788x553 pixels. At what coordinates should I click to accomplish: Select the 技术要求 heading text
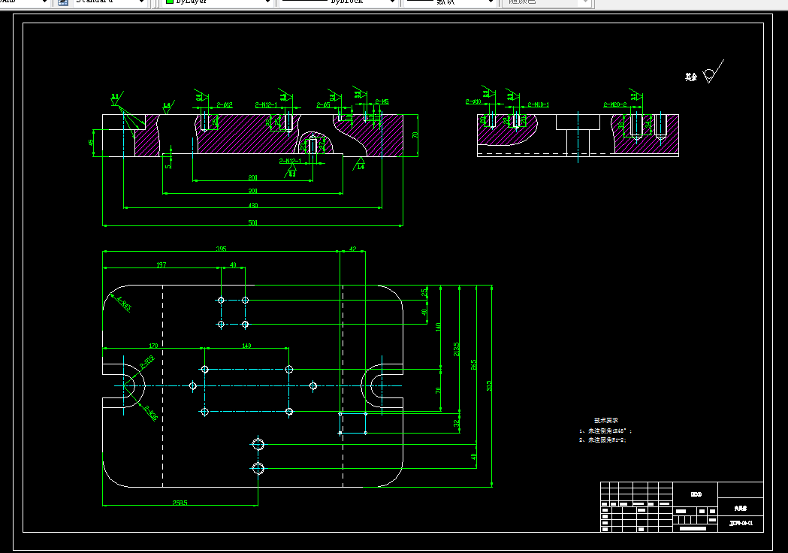coord(606,420)
